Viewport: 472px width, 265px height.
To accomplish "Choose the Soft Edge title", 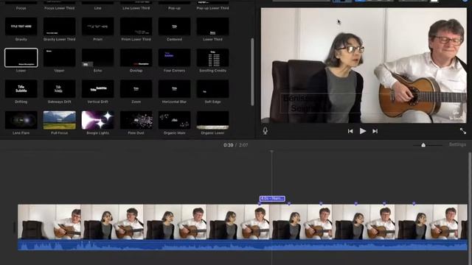I will (212, 89).
